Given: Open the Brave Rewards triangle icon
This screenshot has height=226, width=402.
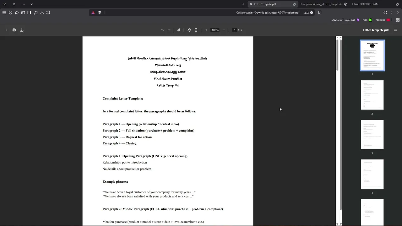Looking at the screenshot, I should pyautogui.click(x=93, y=13).
